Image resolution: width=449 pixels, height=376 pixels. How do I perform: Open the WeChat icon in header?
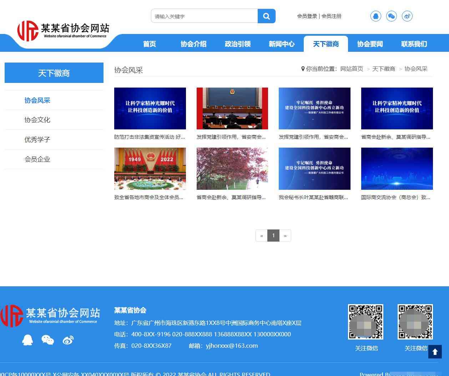pos(391,16)
